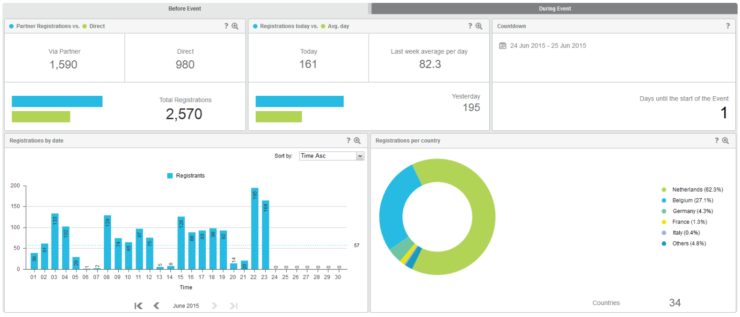Open help for Partner Registrations panel
Viewport: 740px width, 317px height.
[226, 26]
